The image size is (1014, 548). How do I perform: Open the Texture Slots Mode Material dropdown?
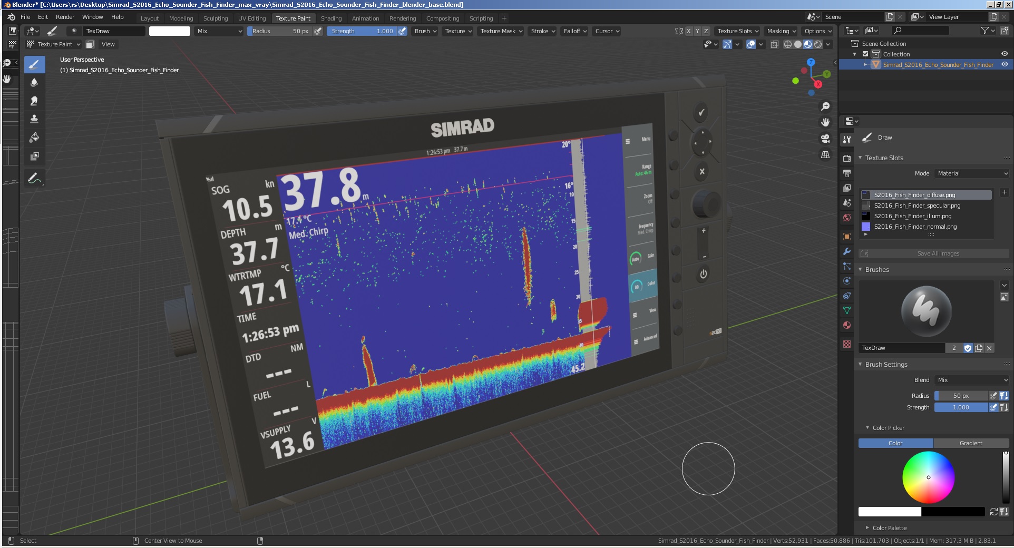(x=972, y=173)
